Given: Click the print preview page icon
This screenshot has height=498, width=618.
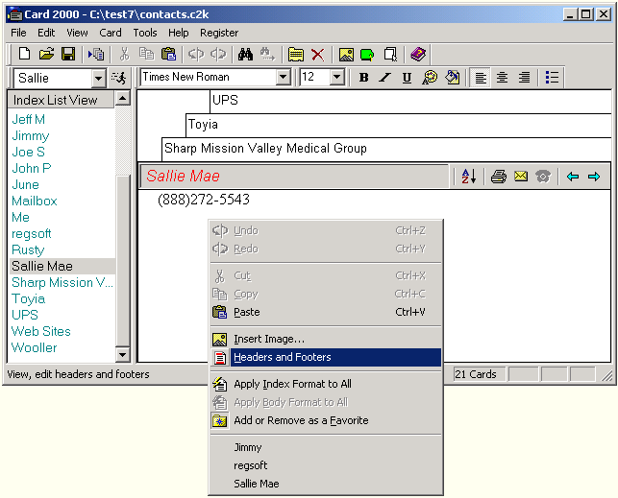Looking at the screenshot, I should coord(390,54).
